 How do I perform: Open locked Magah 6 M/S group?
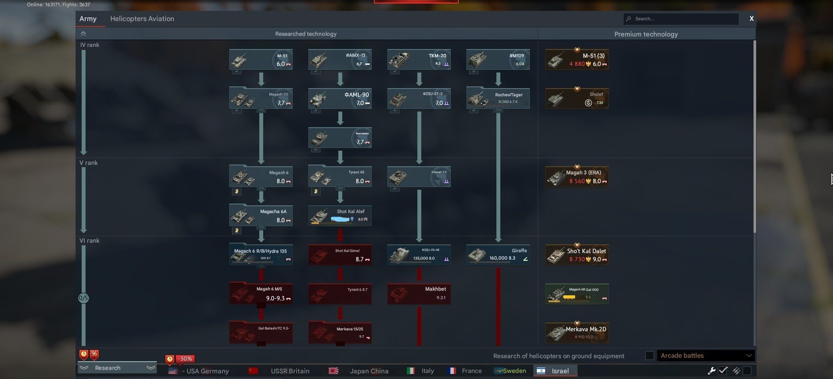click(x=261, y=294)
